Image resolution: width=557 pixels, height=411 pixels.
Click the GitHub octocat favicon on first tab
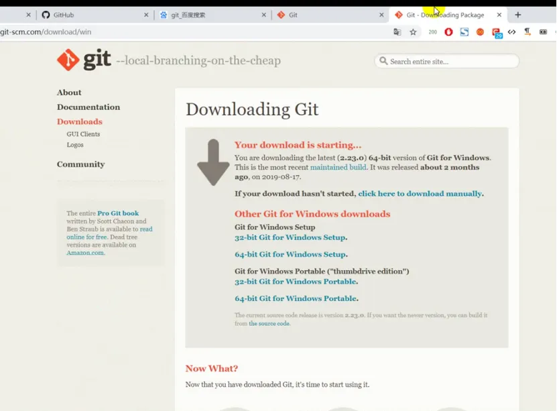tap(46, 15)
